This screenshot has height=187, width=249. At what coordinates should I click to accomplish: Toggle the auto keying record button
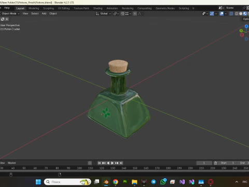[x=90, y=163]
